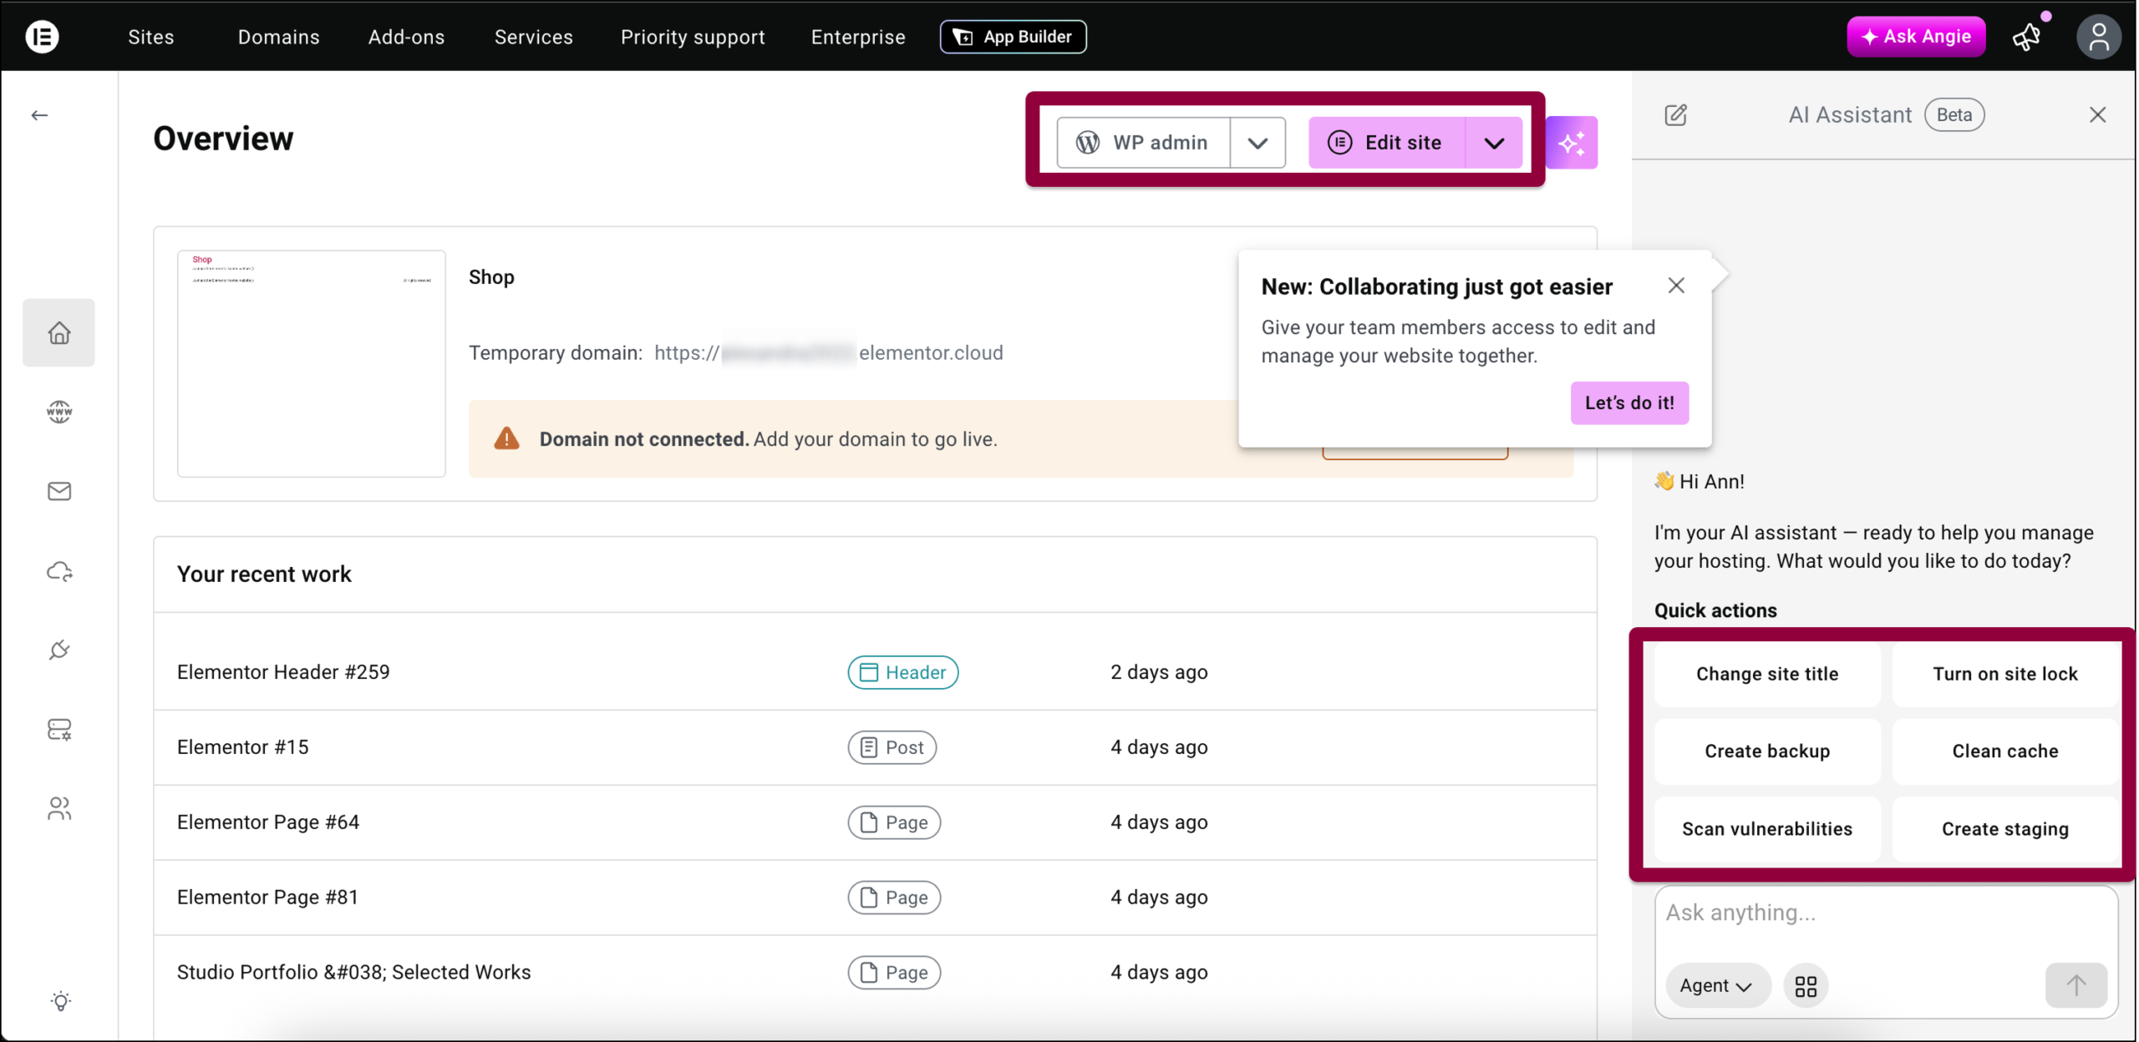The height and width of the screenshot is (1042, 2139).
Task: Open the grid apps icon in chat
Action: [1806, 986]
